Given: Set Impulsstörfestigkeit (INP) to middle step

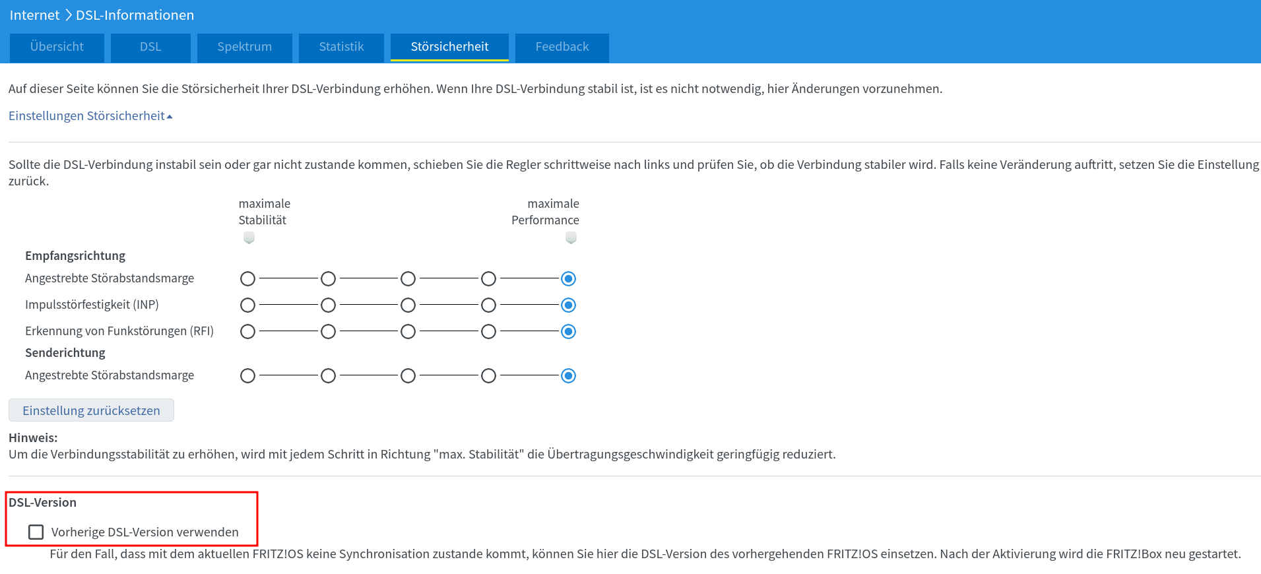Looking at the screenshot, I should click(408, 305).
